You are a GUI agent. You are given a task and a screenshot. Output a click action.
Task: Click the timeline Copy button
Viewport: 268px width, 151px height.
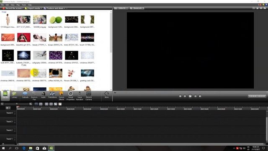[55, 104]
